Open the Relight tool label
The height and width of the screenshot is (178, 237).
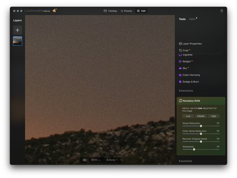[187, 62]
